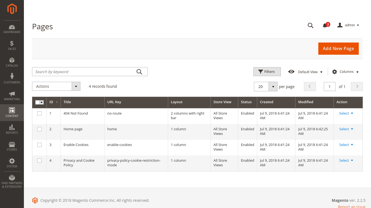Open the Filters panel button

267,72
